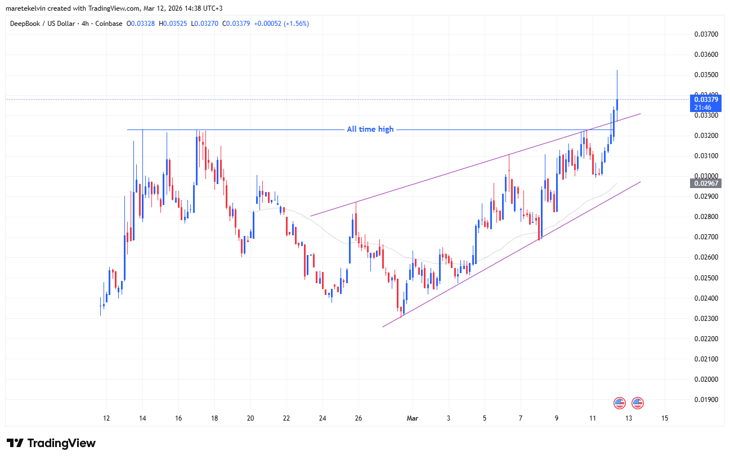Click the "12" label on the date axis
730x460 pixels.
pyautogui.click(x=106, y=418)
